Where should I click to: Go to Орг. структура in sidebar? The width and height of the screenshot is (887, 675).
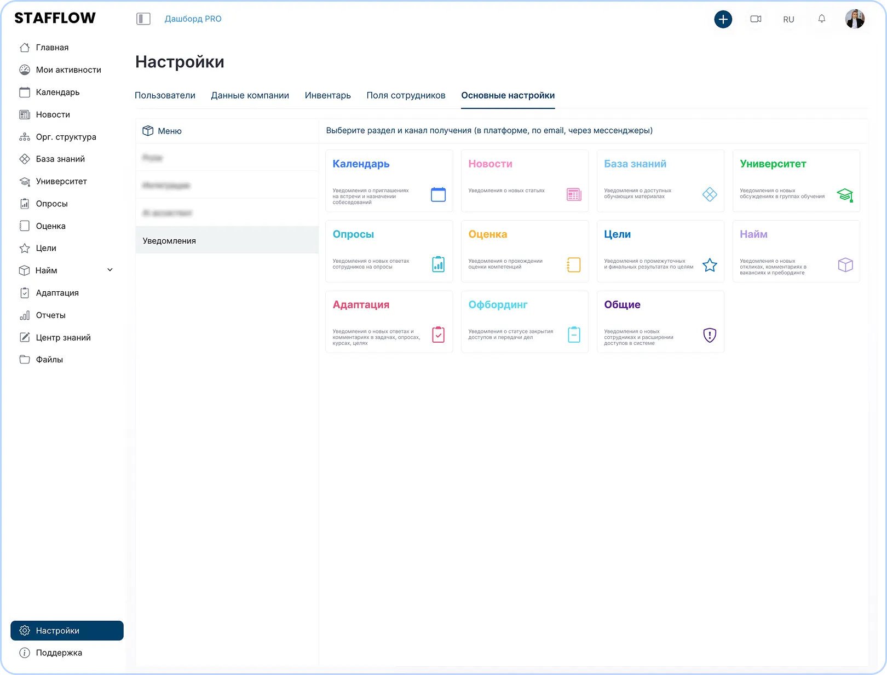tap(66, 137)
